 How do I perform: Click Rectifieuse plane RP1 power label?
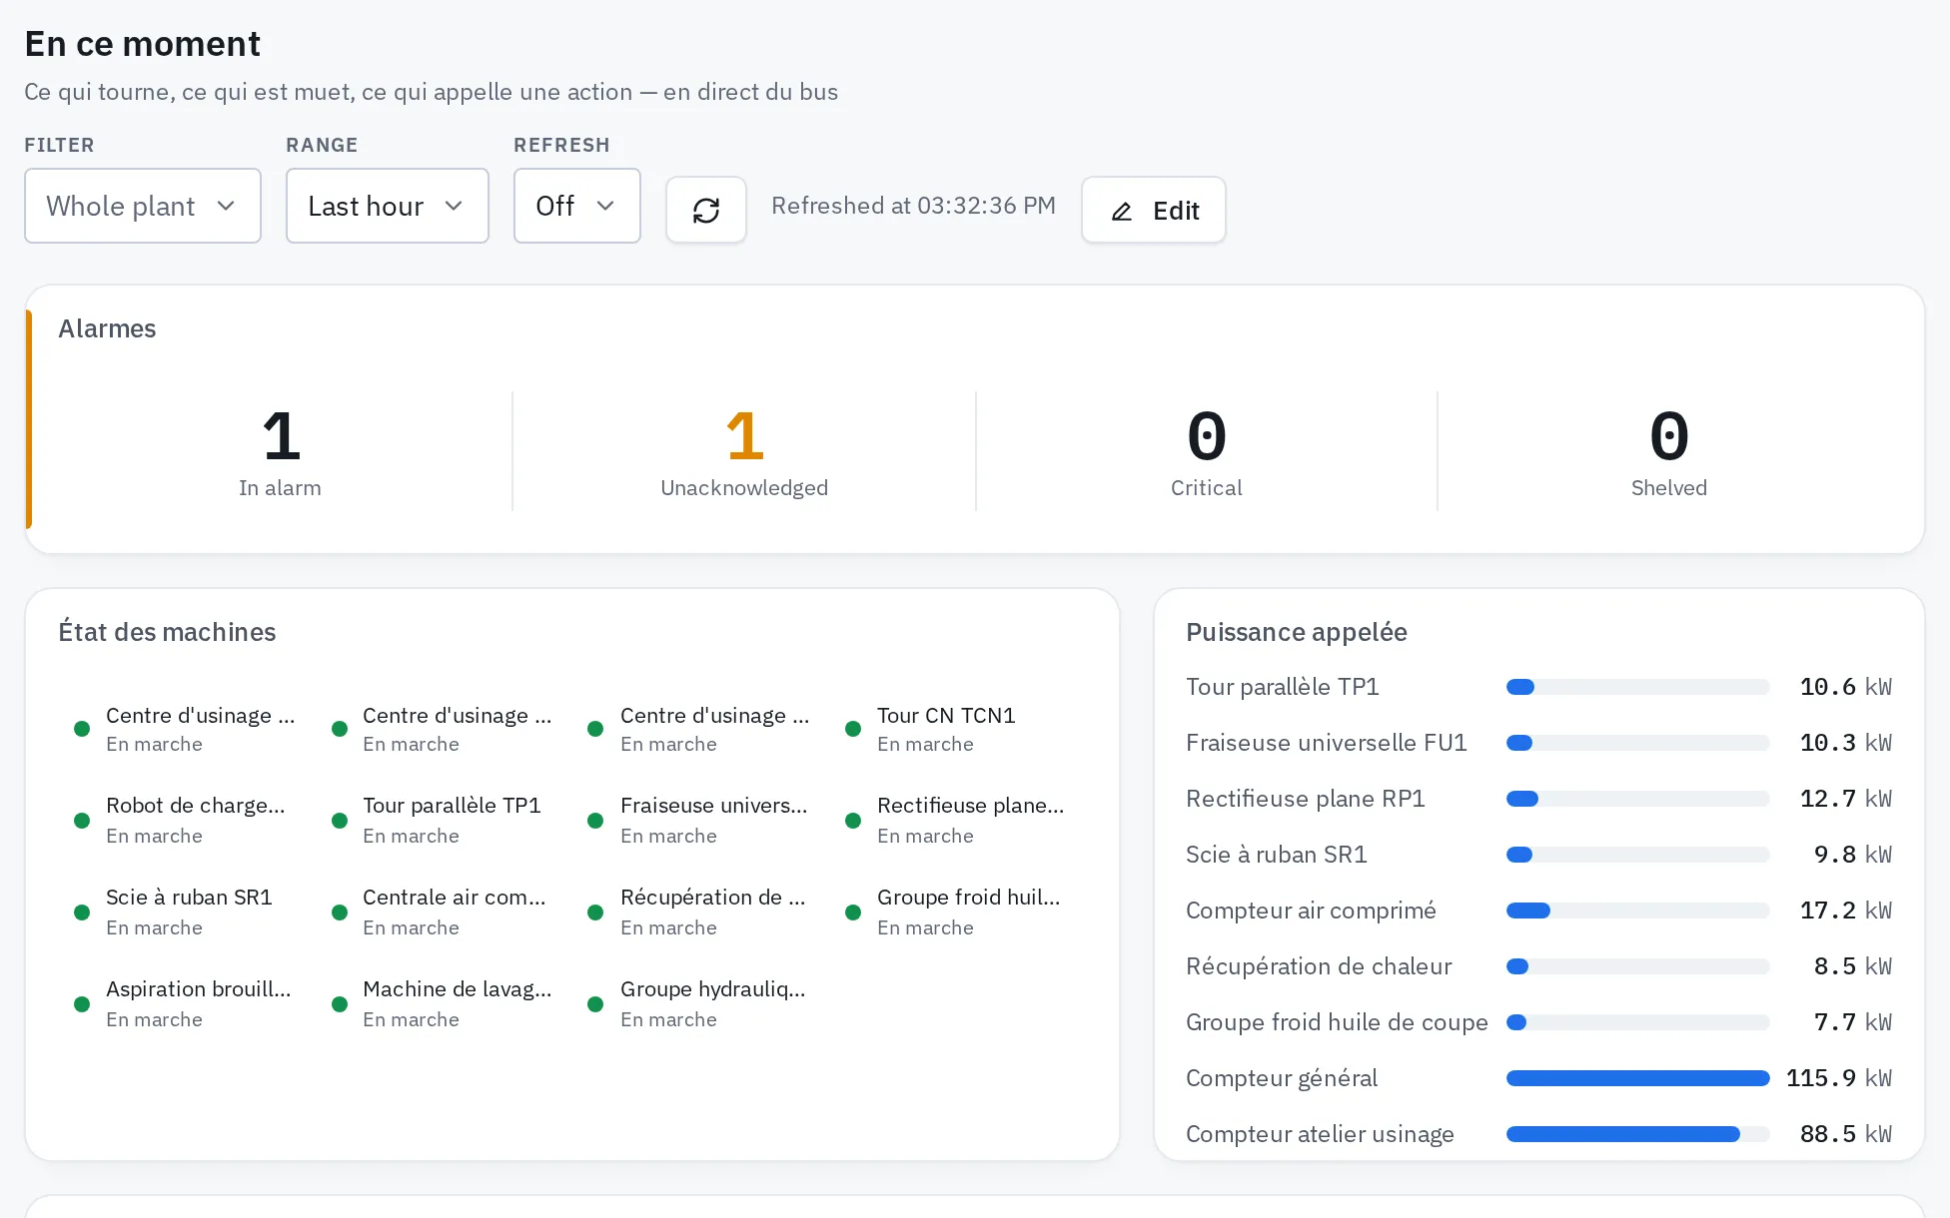click(1306, 799)
